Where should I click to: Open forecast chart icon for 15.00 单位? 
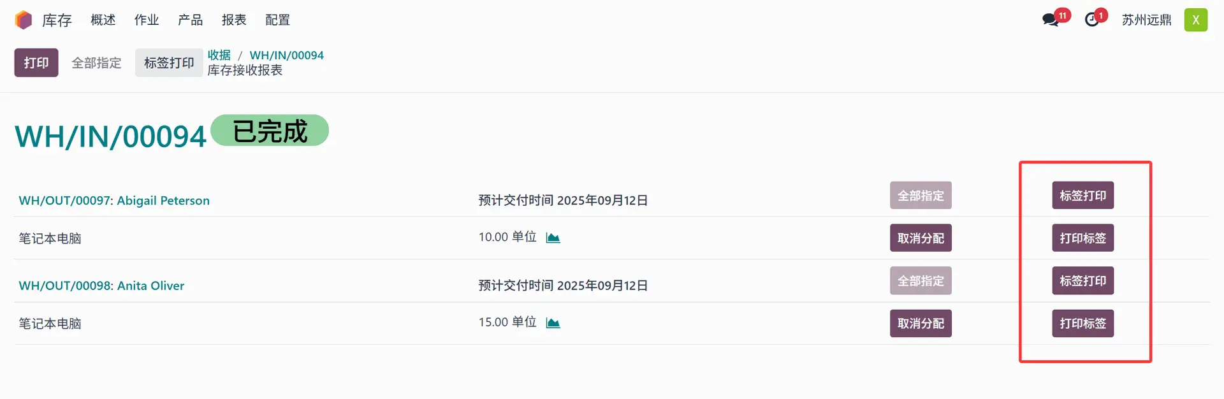[553, 323]
